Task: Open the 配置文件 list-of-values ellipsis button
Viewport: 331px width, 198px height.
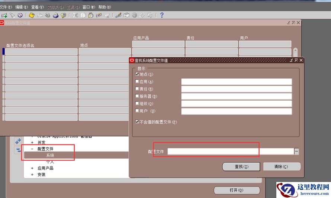Action: (x=296, y=151)
